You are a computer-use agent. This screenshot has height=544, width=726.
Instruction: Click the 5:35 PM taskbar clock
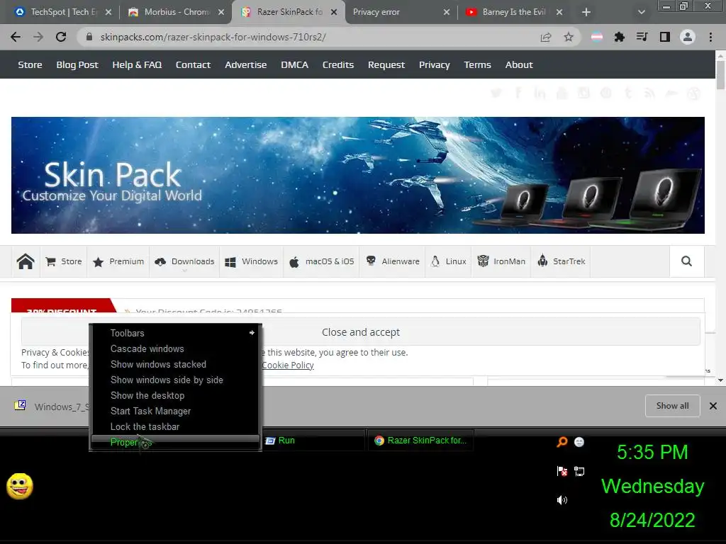click(652, 453)
